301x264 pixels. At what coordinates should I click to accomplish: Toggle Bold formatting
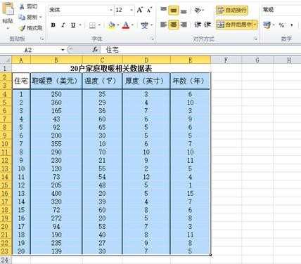pyautogui.click(x=53, y=25)
